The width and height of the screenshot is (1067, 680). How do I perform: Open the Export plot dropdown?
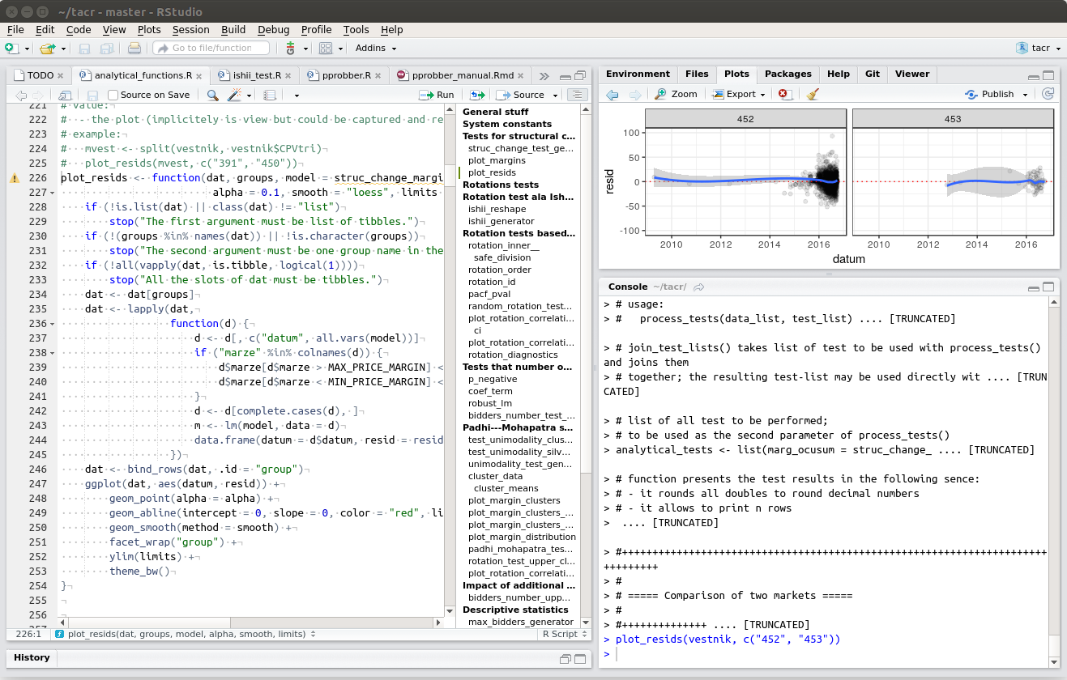coord(740,94)
